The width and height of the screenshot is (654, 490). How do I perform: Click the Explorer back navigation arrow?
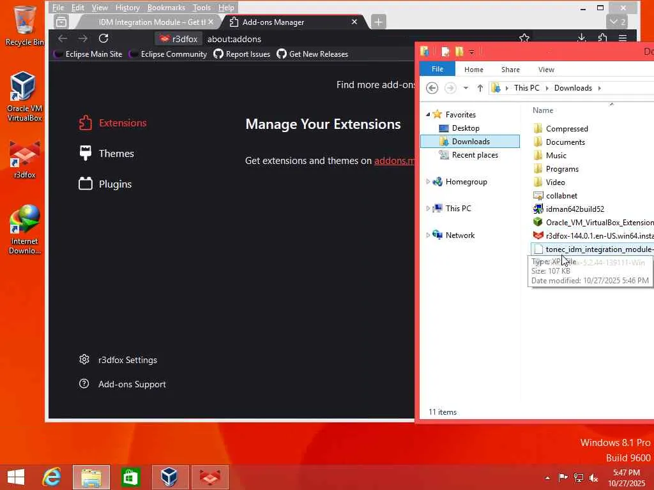coord(432,88)
